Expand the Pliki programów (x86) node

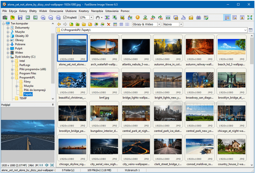click(x=12, y=69)
